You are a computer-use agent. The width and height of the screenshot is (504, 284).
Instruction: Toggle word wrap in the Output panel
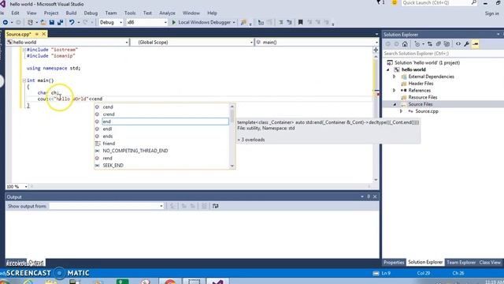tap(215, 206)
